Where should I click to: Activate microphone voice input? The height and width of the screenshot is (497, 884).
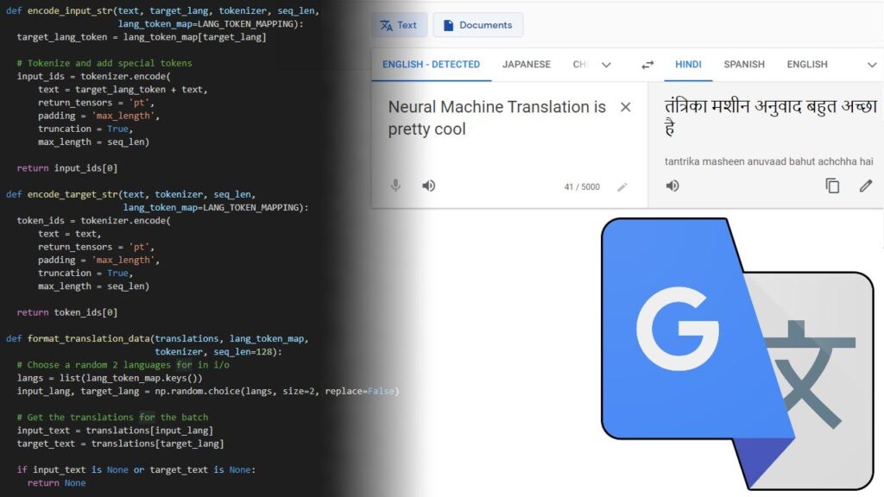(395, 186)
